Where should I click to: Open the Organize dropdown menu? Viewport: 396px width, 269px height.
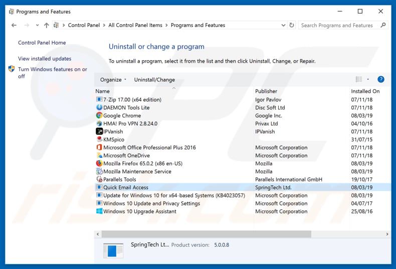pyautogui.click(x=113, y=80)
